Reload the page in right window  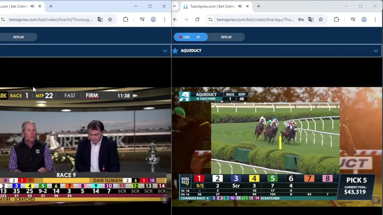pyautogui.click(x=197, y=19)
